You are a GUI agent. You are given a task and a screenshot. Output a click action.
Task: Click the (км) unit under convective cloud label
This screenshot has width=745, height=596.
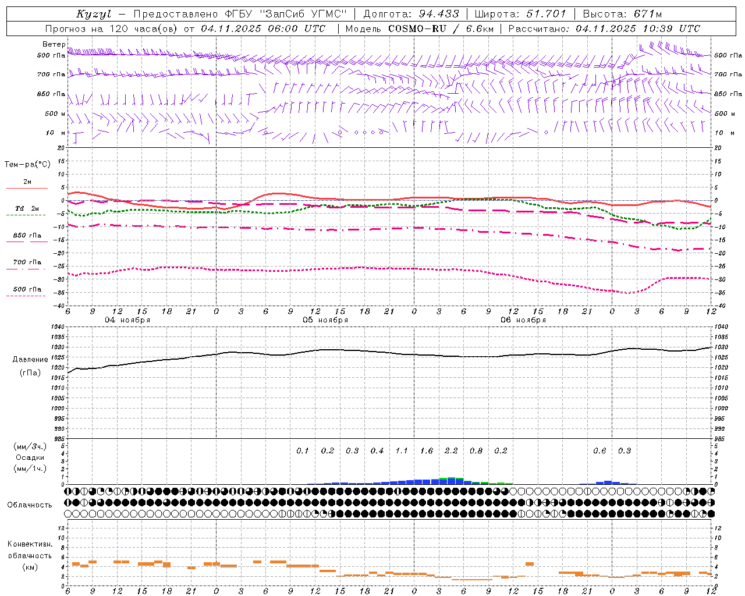[30, 567]
